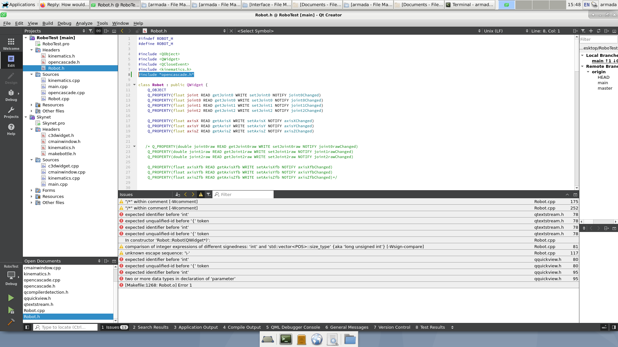The height and width of the screenshot is (347, 618).
Task: Open Search Results pane
Action: coord(151,327)
